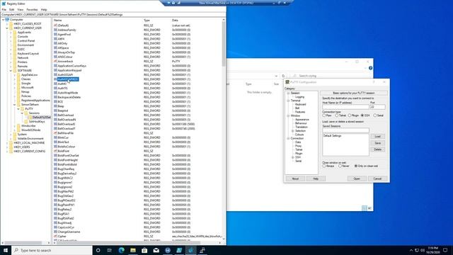Expand the HKEY_LOCAL_MACHINE key
Screen dimensions: 453x255
pos(7,143)
